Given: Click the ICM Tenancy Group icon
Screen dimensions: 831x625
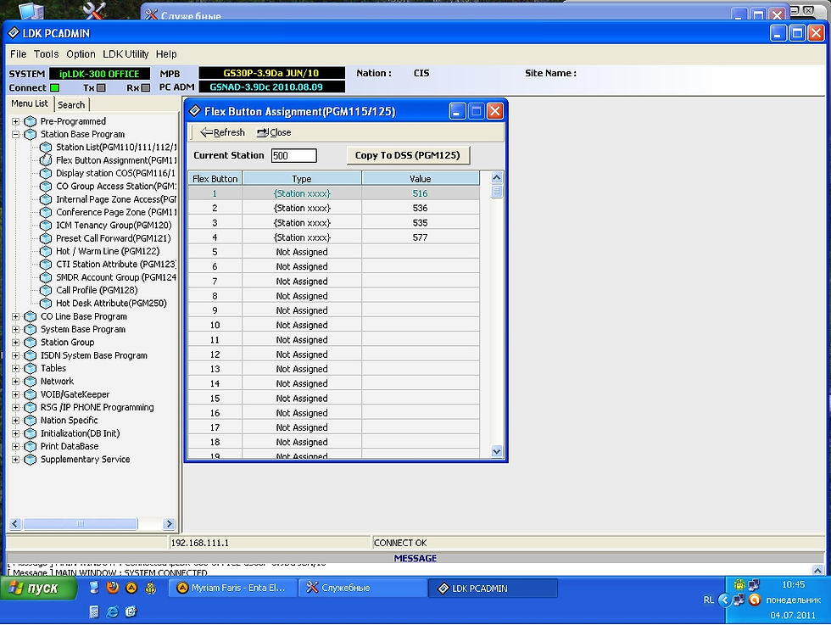Looking at the screenshot, I should tap(46, 226).
